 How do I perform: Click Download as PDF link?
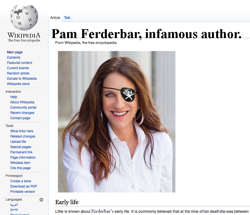pos(24,186)
